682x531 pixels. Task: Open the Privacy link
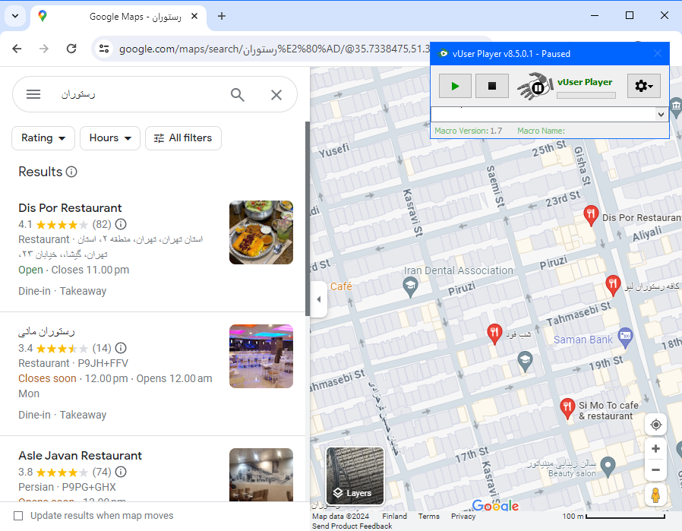click(463, 517)
